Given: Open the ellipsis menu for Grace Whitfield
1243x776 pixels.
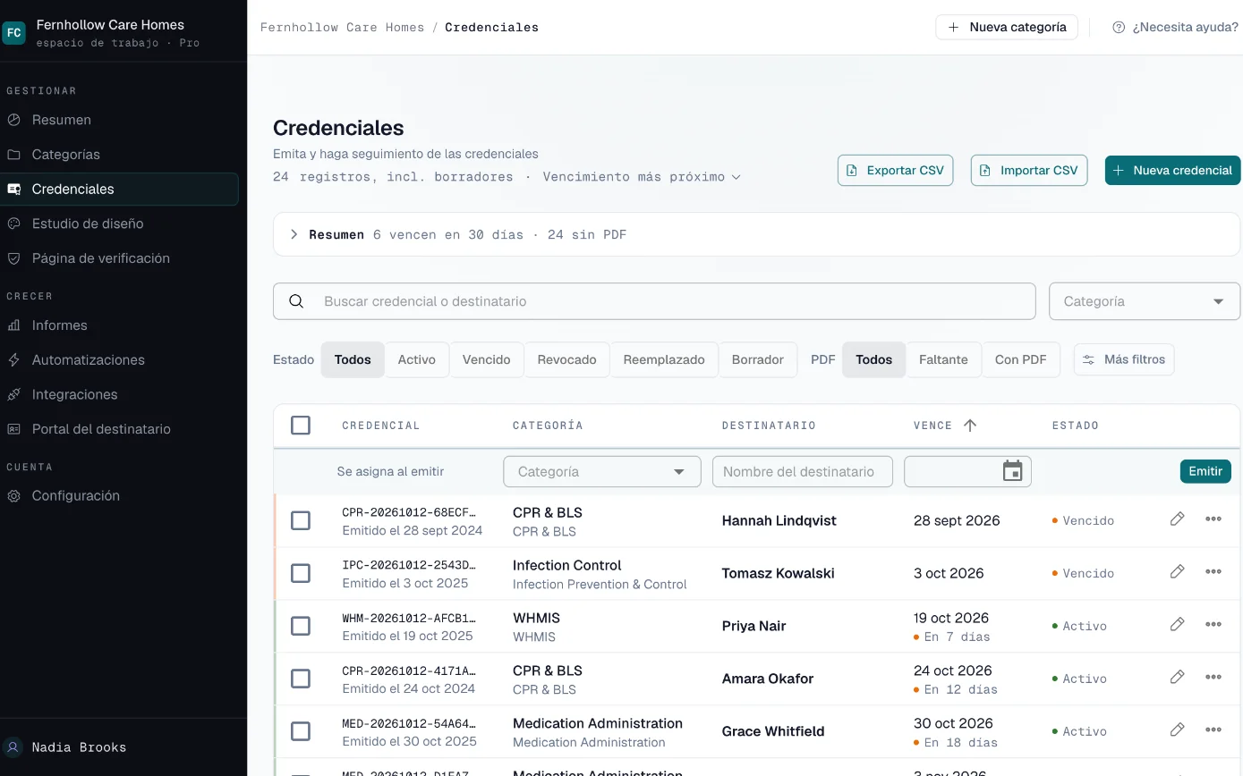Looking at the screenshot, I should pyautogui.click(x=1213, y=730).
